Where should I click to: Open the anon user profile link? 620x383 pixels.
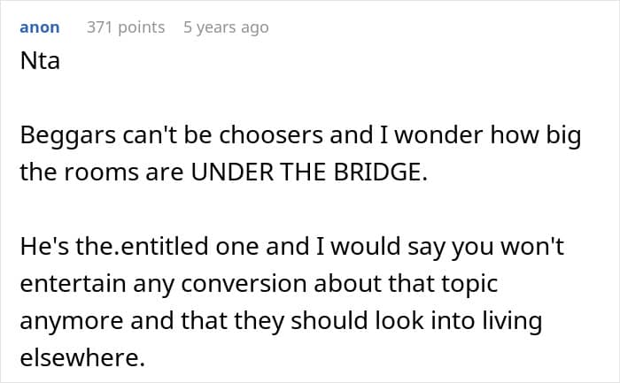tap(40, 27)
